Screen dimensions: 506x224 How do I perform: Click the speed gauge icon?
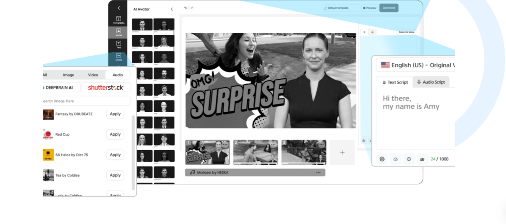(396, 159)
